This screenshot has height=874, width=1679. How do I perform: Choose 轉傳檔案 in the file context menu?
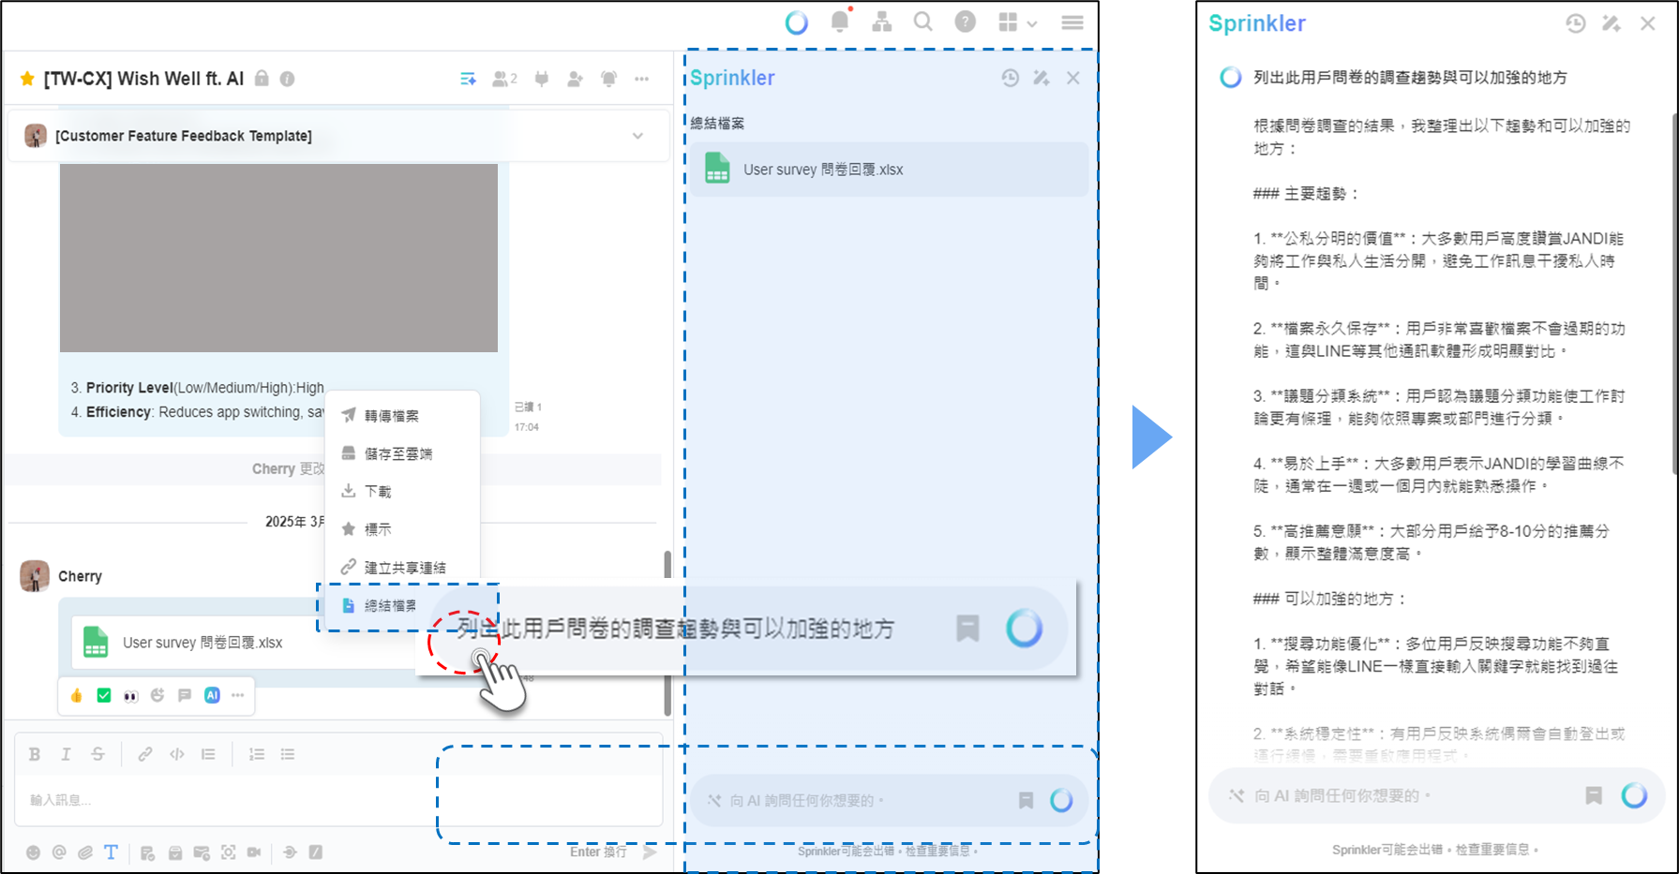[x=402, y=416]
